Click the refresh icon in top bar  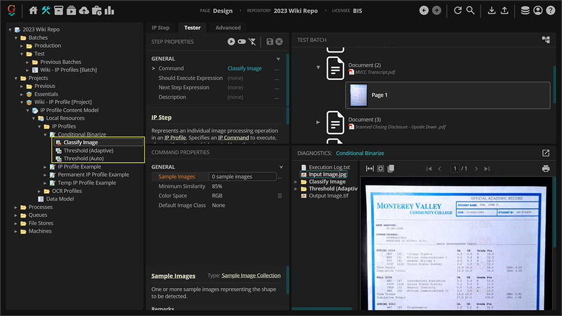(x=457, y=11)
